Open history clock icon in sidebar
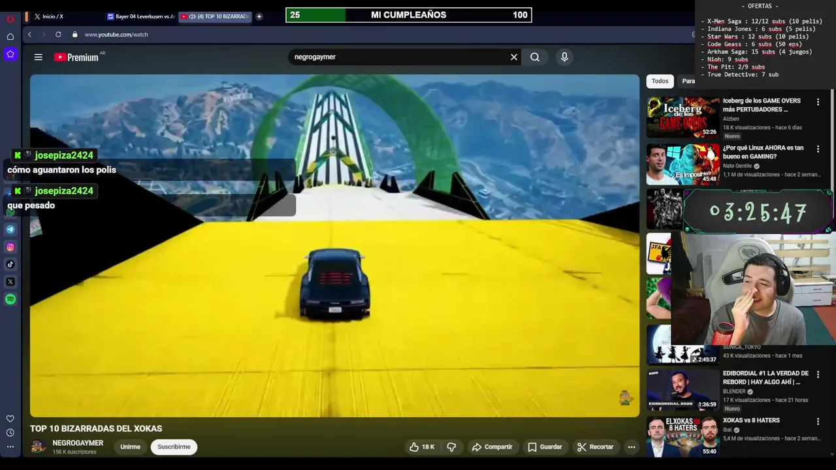This screenshot has height=470, width=836. pos(10,433)
